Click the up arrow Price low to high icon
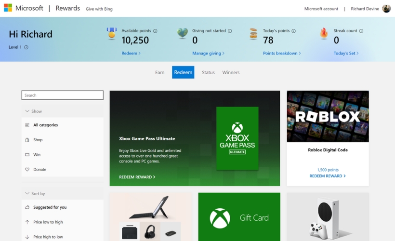Viewport: 395px width, 241px height. (x=27, y=222)
